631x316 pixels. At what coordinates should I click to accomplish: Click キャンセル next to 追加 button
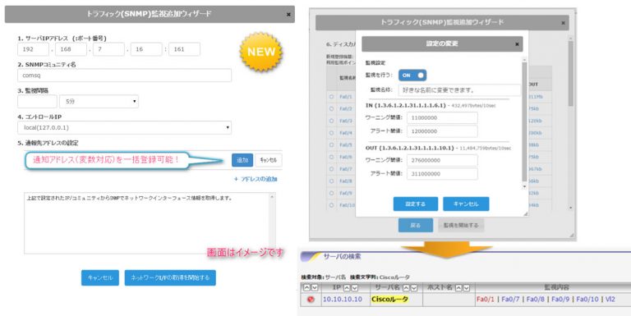[x=269, y=160]
